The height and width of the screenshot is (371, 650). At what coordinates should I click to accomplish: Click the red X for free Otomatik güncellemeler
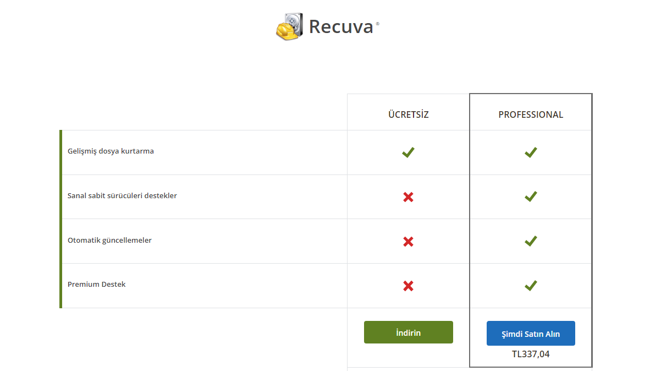(x=408, y=241)
